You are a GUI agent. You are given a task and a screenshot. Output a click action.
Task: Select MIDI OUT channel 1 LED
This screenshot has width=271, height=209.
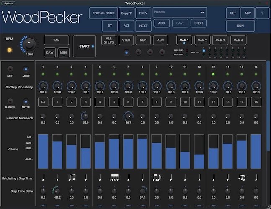tap(204, 51)
